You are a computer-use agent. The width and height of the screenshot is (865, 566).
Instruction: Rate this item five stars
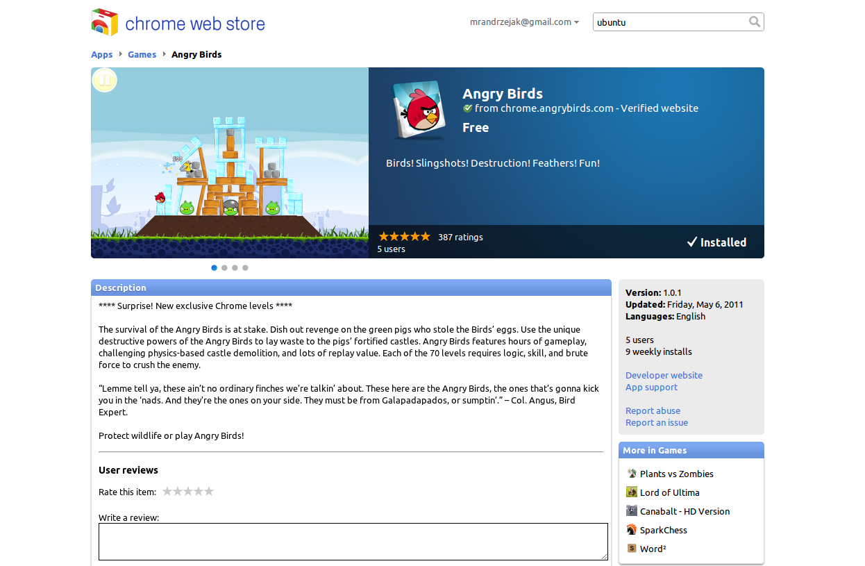(209, 492)
